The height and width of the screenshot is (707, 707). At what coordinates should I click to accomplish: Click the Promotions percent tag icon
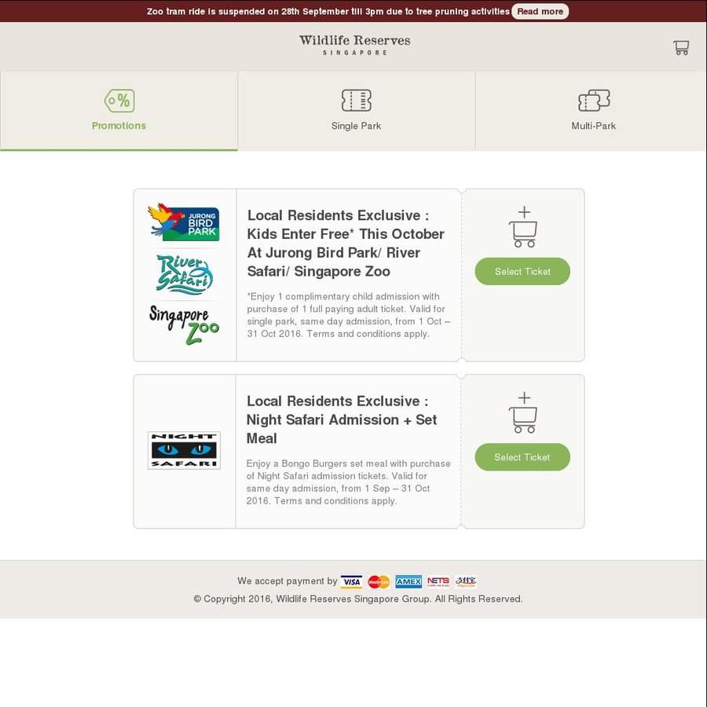point(119,100)
